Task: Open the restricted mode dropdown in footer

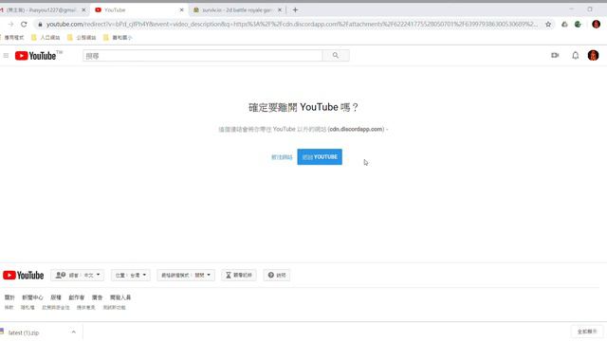Action: point(186,276)
